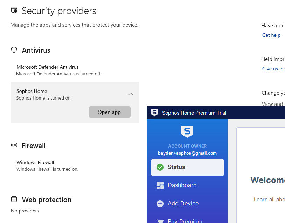Image resolution: width=285 pixels, height=223 pixels.
Task: Open the Get help link
Action: point(271,35)
